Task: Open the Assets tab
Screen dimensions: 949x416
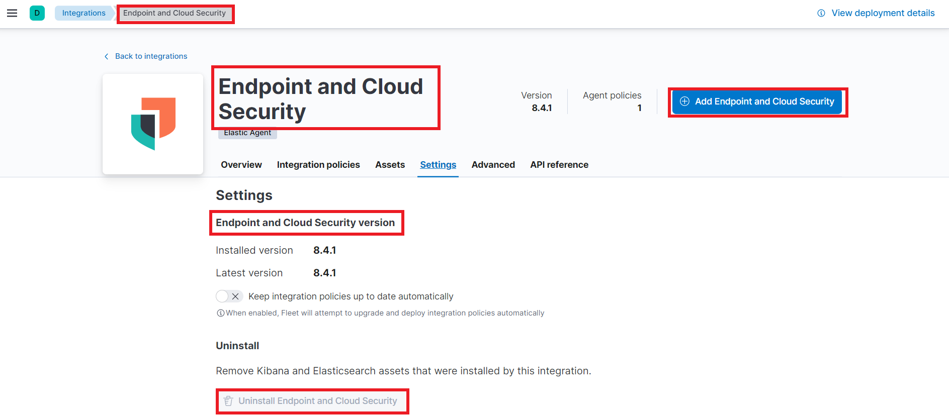Action: pos(390,165)
